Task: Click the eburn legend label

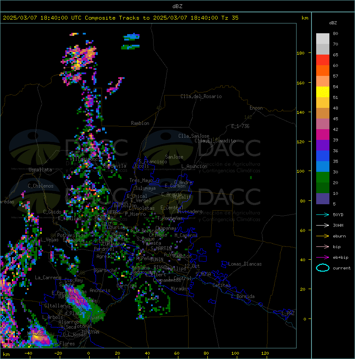Action: (x=339, y=236)
